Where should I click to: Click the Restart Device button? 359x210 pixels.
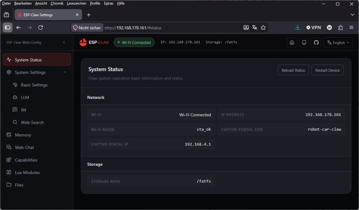click(327, 70)
